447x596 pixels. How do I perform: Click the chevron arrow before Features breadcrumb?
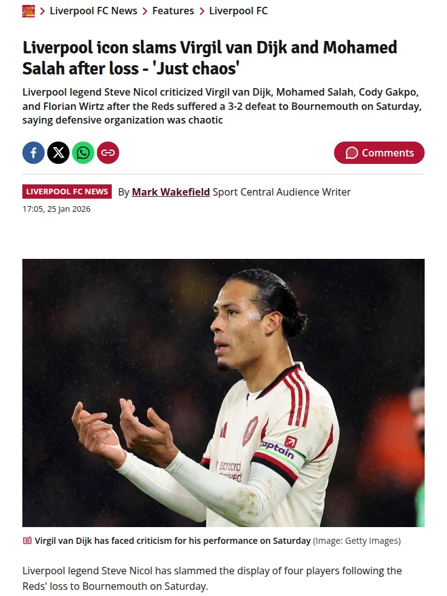[145, 11]
